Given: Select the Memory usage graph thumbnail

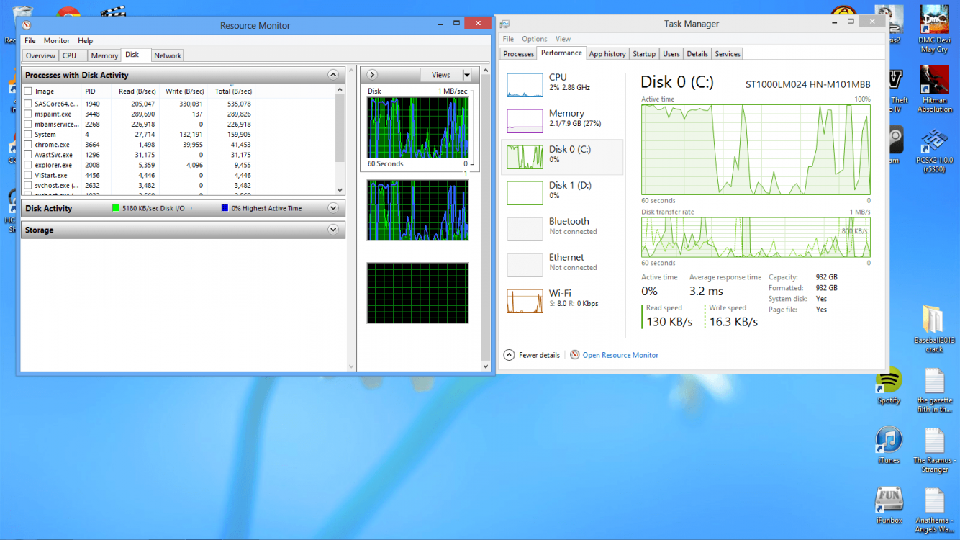Looking at the screenshot, I should (525, 121).
